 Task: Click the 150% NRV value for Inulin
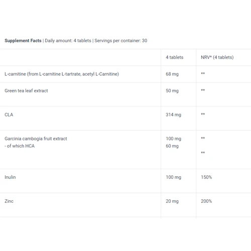point(206,177)
